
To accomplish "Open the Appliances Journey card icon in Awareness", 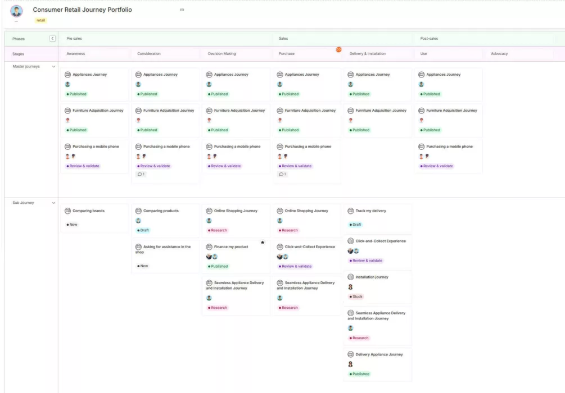I will [x=67, y=74].
